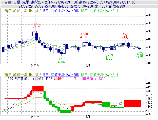Select 5日 終値平滑 MA=4306 legend above candlestick chart

61,11
